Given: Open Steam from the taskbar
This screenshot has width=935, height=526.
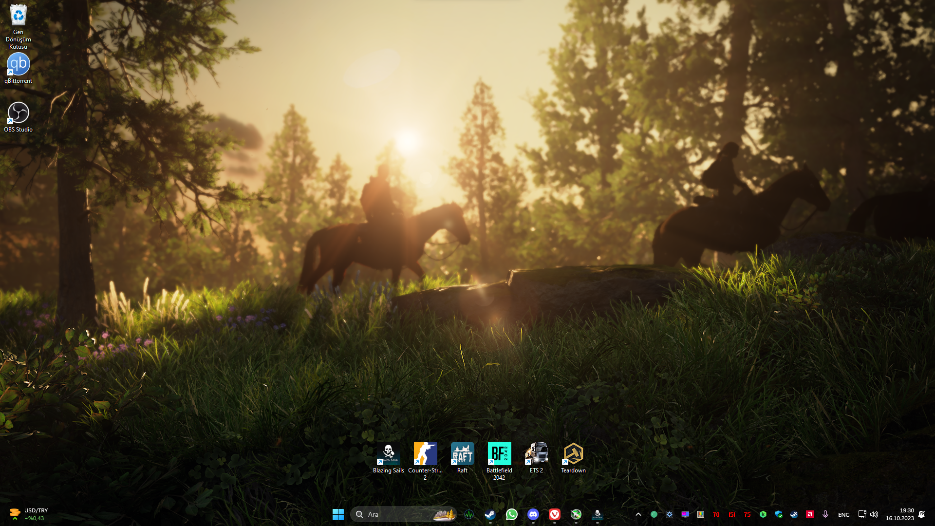Looking at the screenshot, I should pos(490,514).
